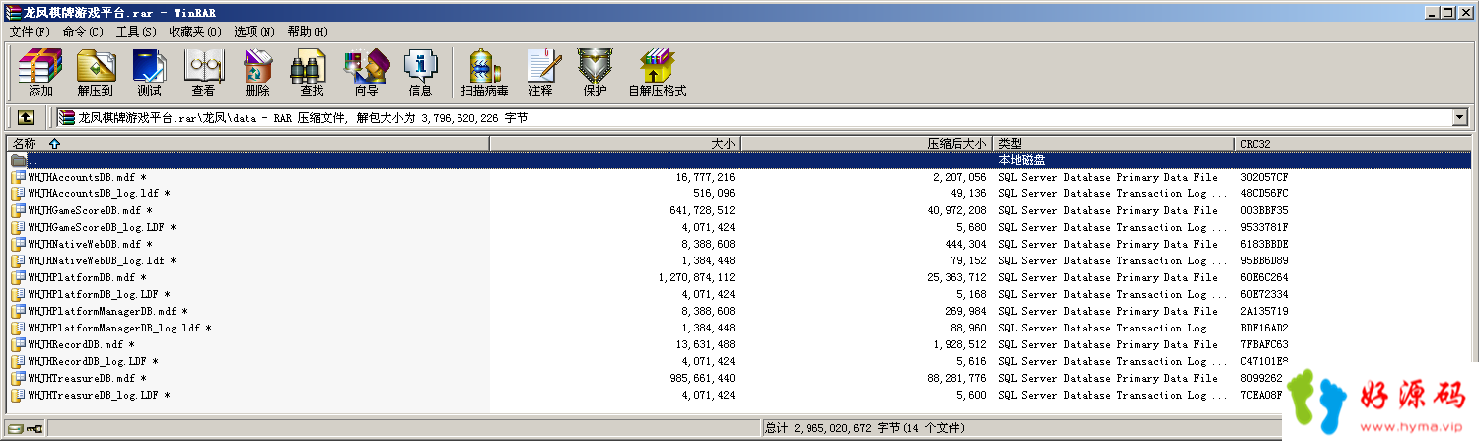Click CRC32 value 302057CF
1479x441 pixels.
pos(1264,178)
